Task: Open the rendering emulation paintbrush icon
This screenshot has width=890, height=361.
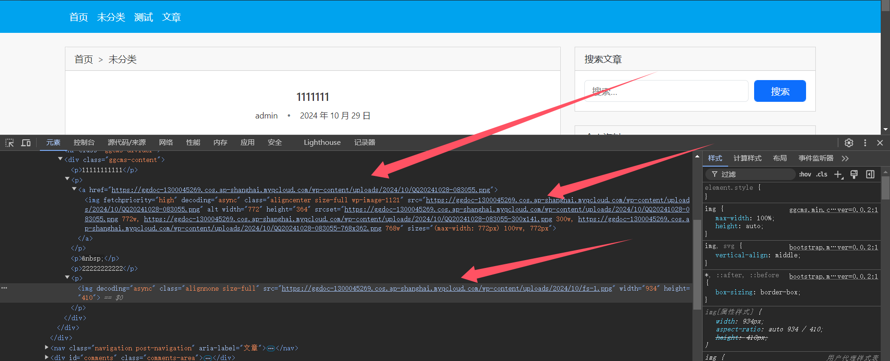Action: pyautogui.click(x=854, y=174)
